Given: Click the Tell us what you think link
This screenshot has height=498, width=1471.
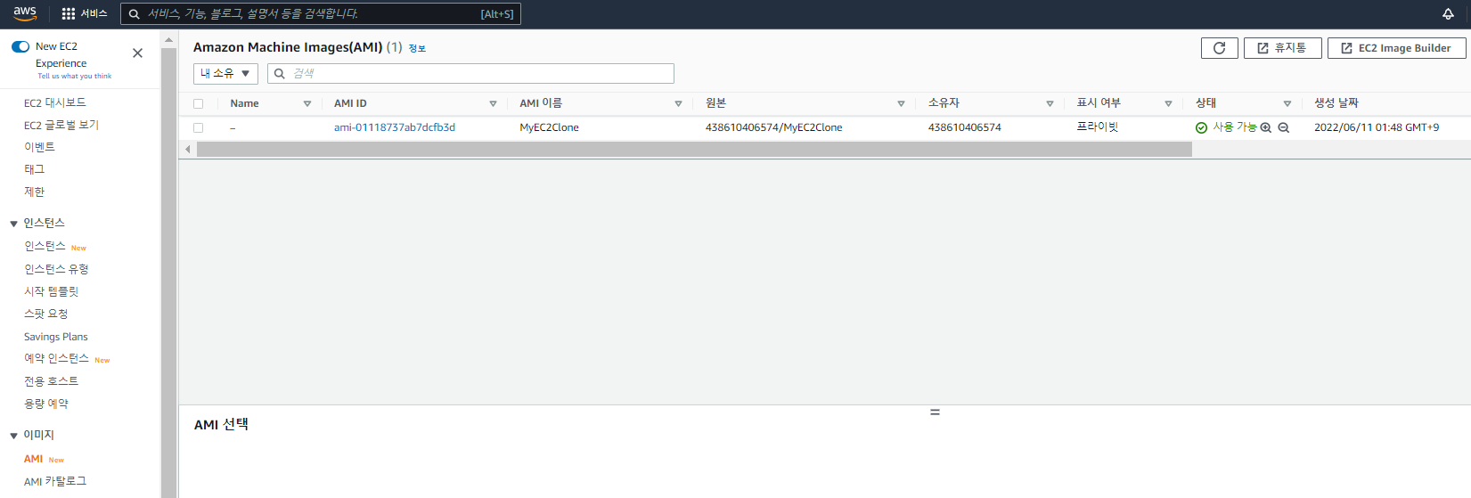Looking at the screenshot, I should 74,76.
